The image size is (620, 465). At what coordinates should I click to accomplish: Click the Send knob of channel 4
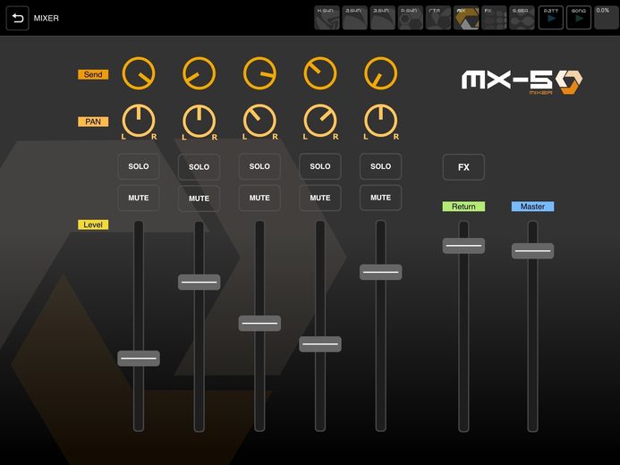(x=320, y=73)
